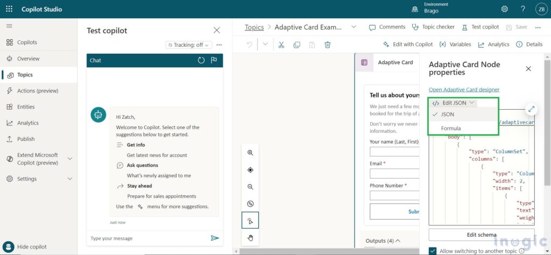Open the Entities page in sidebar

(26, 107)
